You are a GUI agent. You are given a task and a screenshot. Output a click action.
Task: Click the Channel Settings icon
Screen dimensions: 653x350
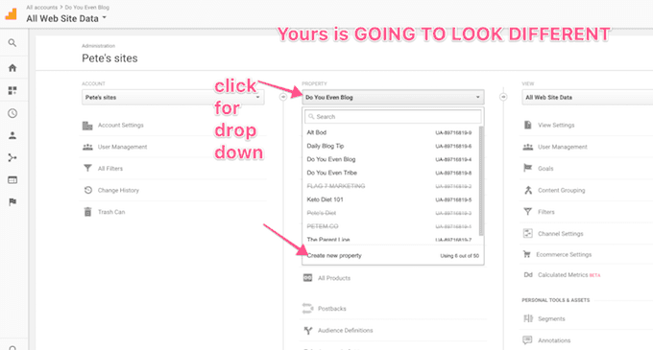coord(527,233)
